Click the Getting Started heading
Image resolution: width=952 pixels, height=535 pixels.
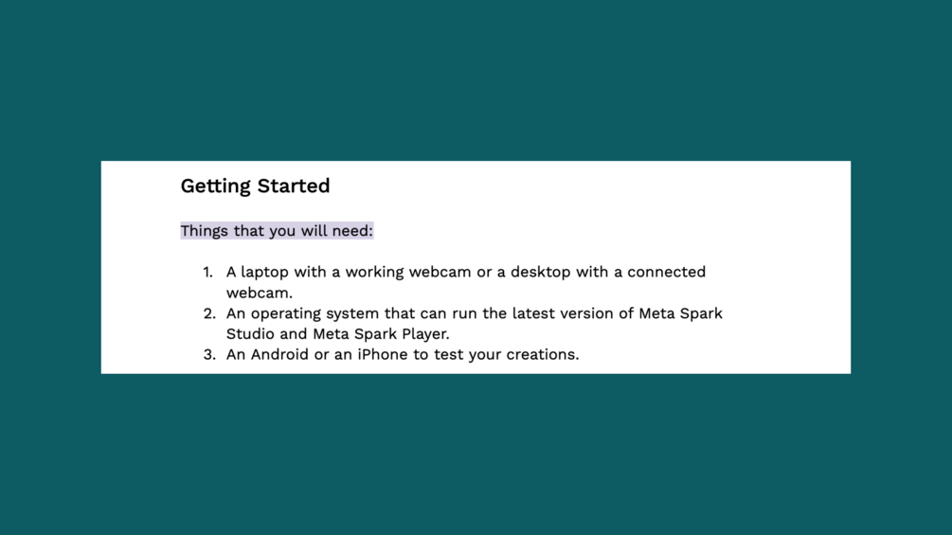pos(255,186)
